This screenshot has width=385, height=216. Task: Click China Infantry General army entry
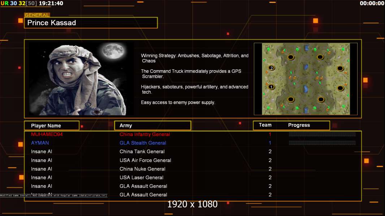[x=144, y=134]
